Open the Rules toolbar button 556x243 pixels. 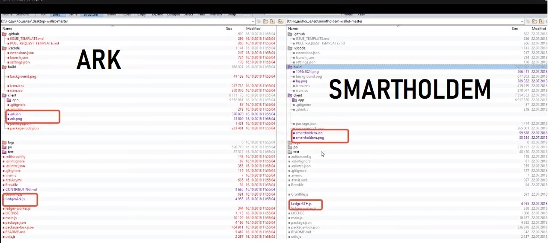(x=127, y=15)
